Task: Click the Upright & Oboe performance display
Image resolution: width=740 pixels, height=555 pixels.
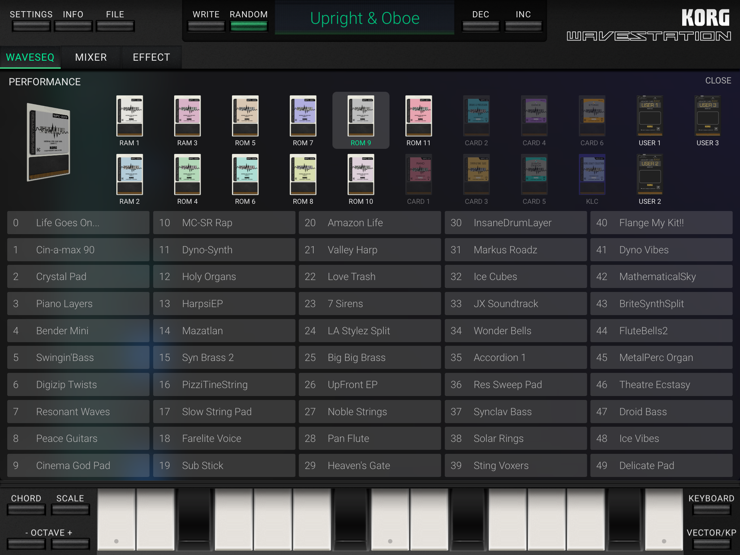Action: point(365,18)
